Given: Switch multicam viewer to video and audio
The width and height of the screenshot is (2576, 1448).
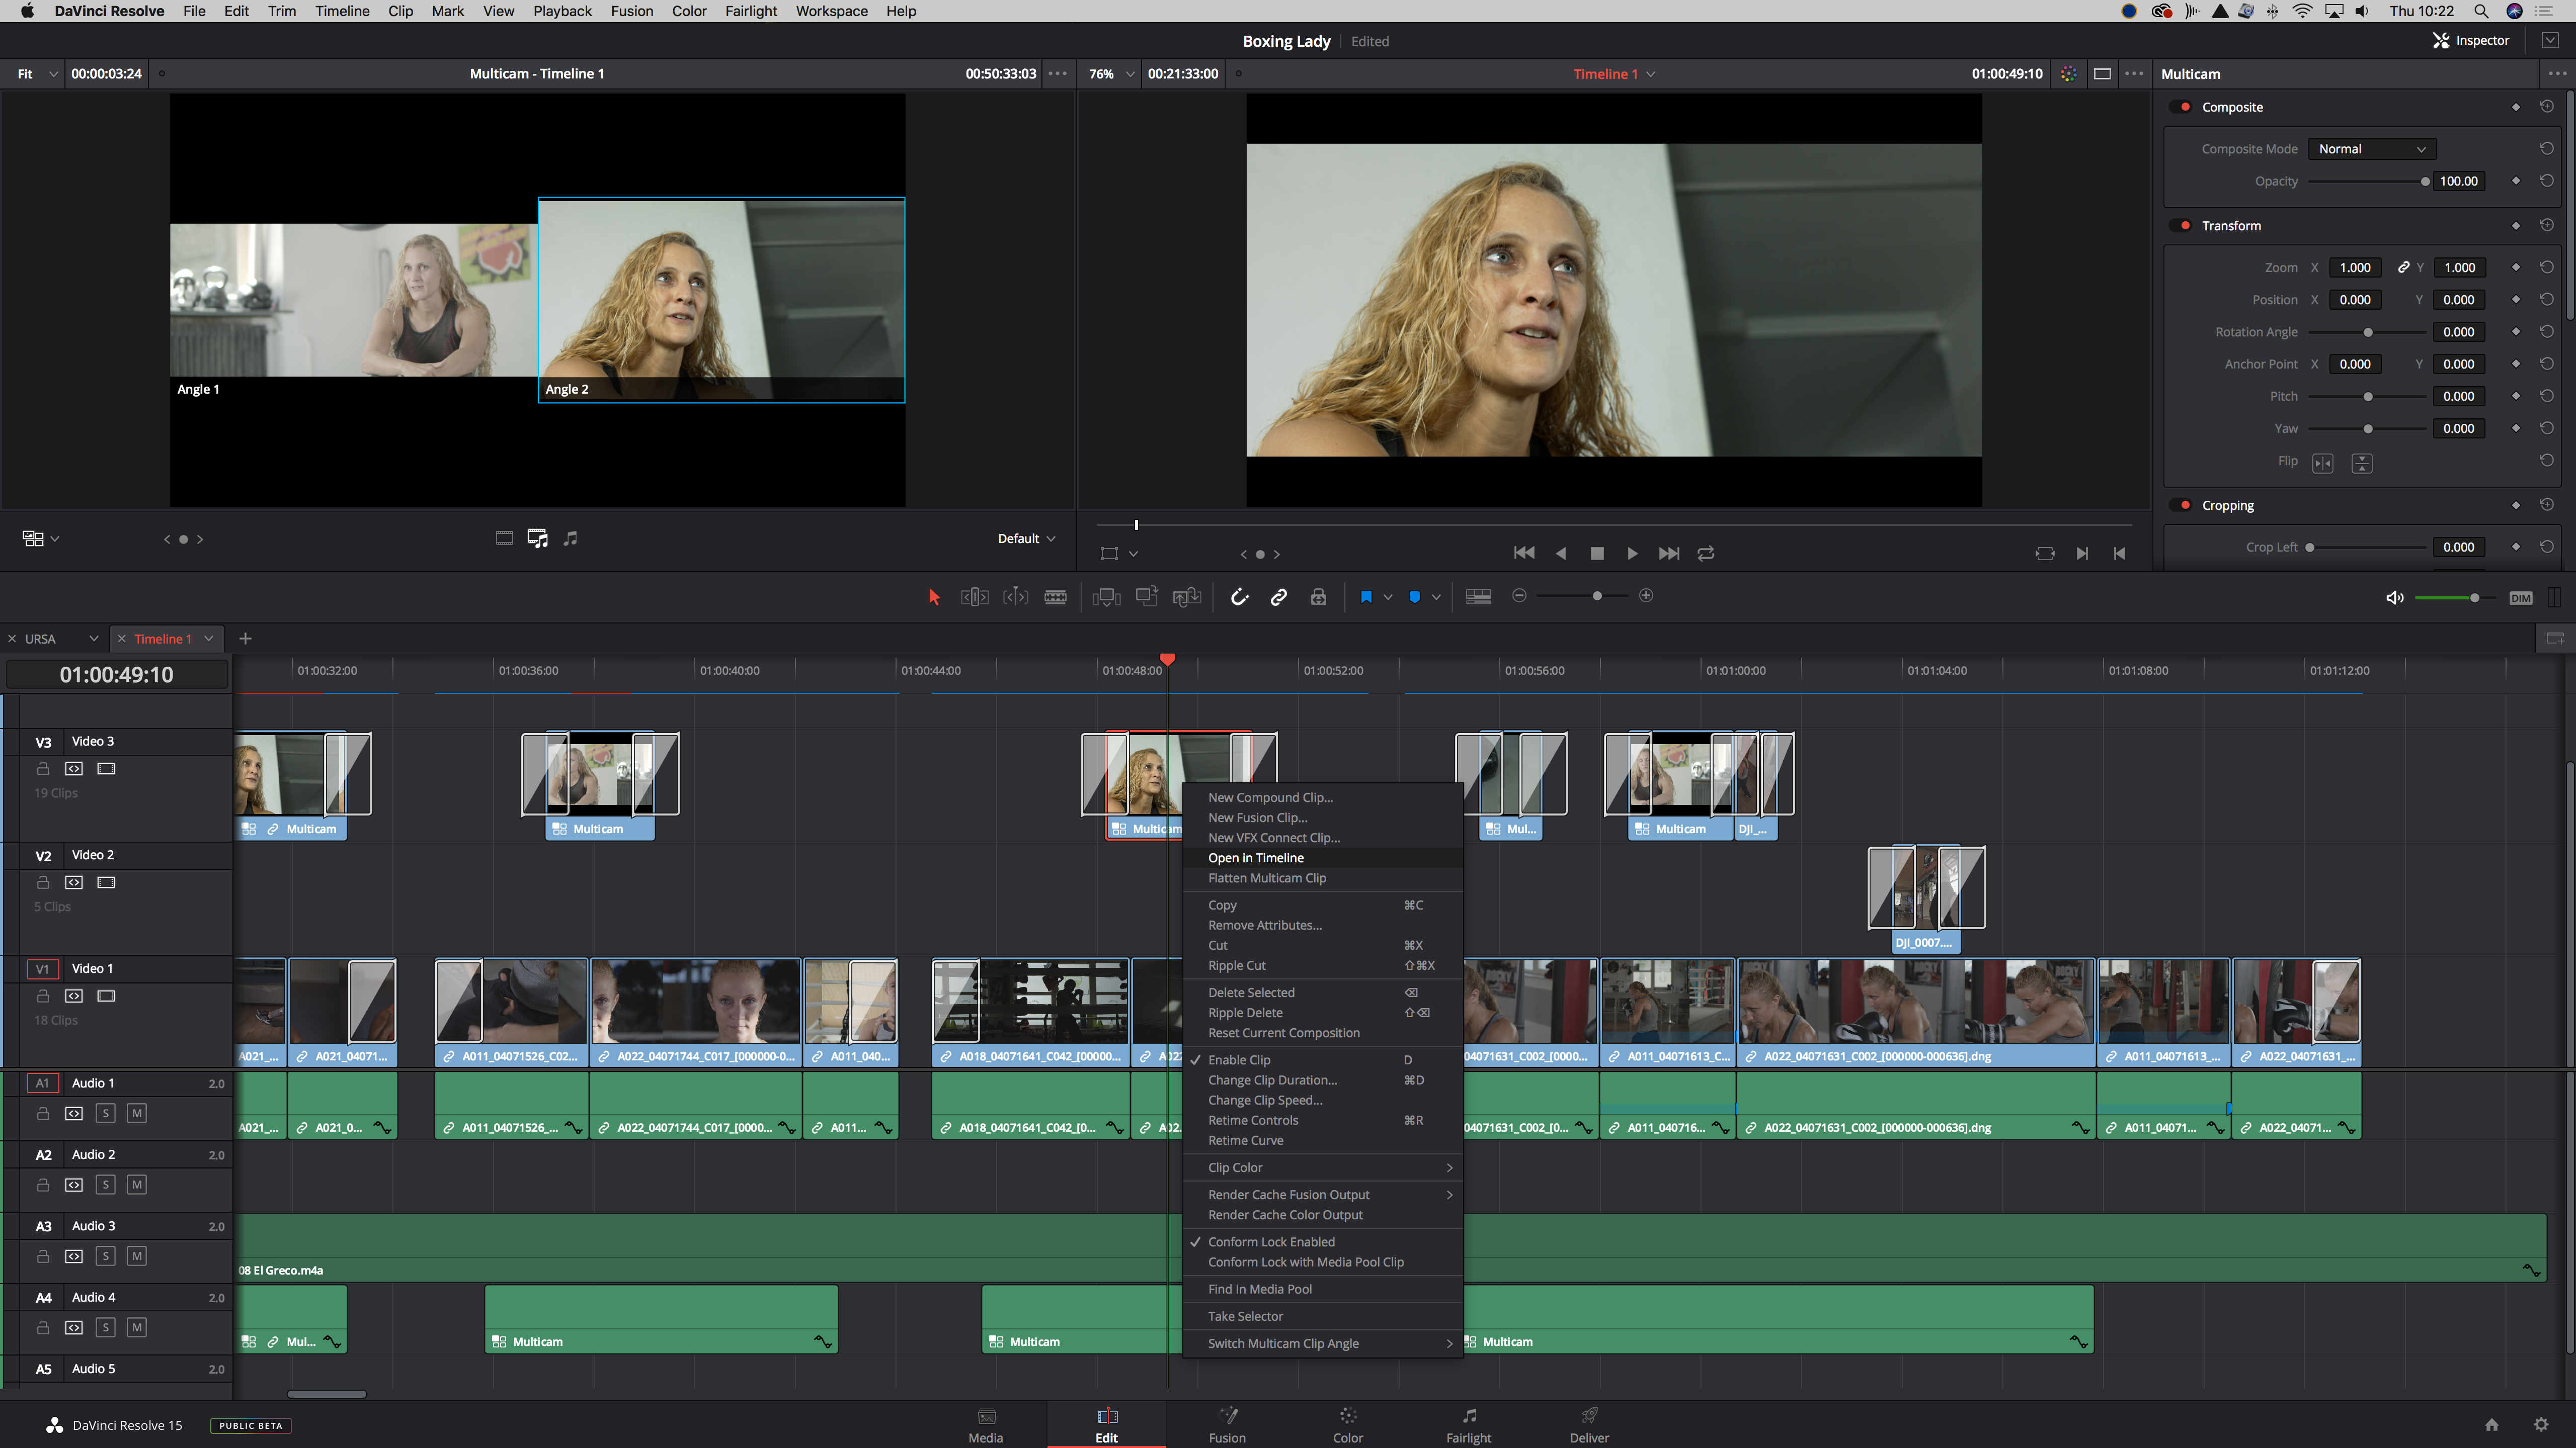Looking at the screenshot, I should [x=537, y=538].
